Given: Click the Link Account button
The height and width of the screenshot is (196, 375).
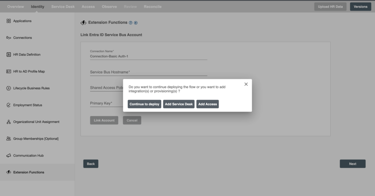Looking at the screenshot, I should (104, 120).
